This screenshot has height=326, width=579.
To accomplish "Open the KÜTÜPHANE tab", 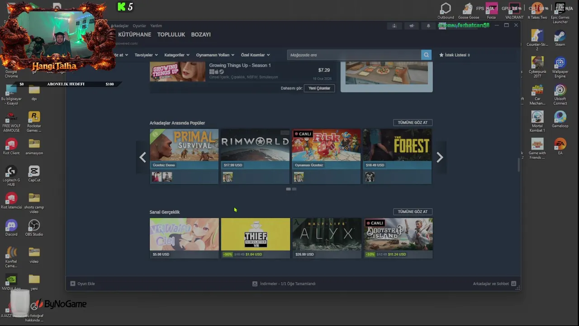I will (x=135, y=34).
